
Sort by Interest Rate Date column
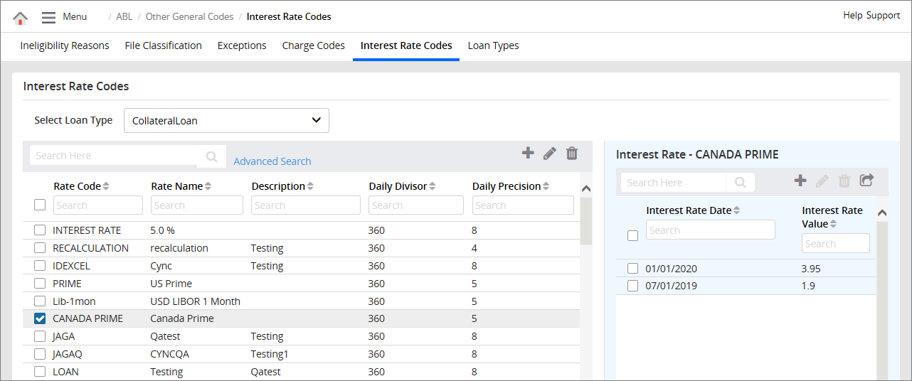(x=736, y=210)
